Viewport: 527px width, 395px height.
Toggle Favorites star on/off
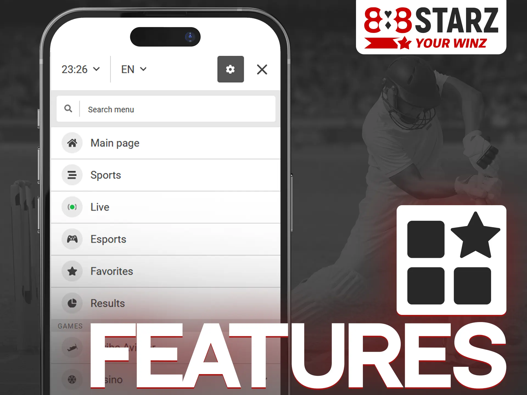(x=71, y=271)
